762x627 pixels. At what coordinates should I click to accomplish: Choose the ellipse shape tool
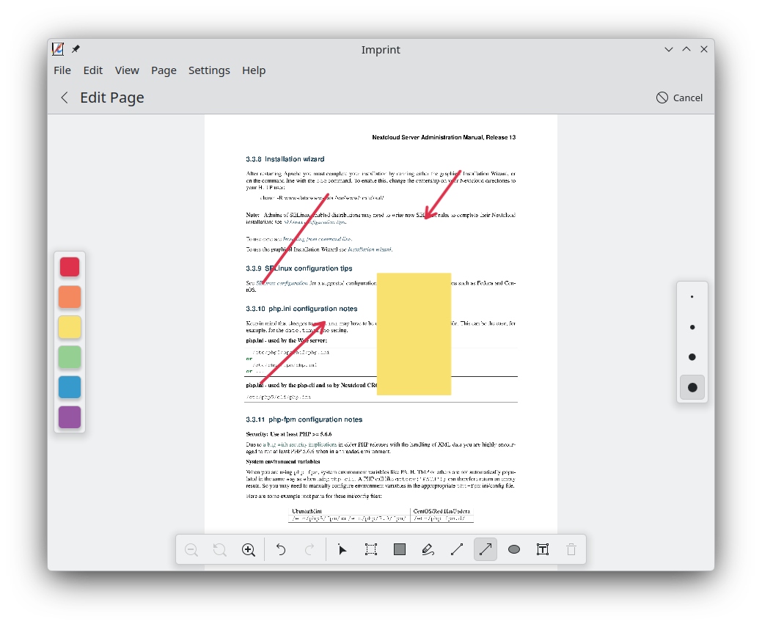[x=513, y=550]
